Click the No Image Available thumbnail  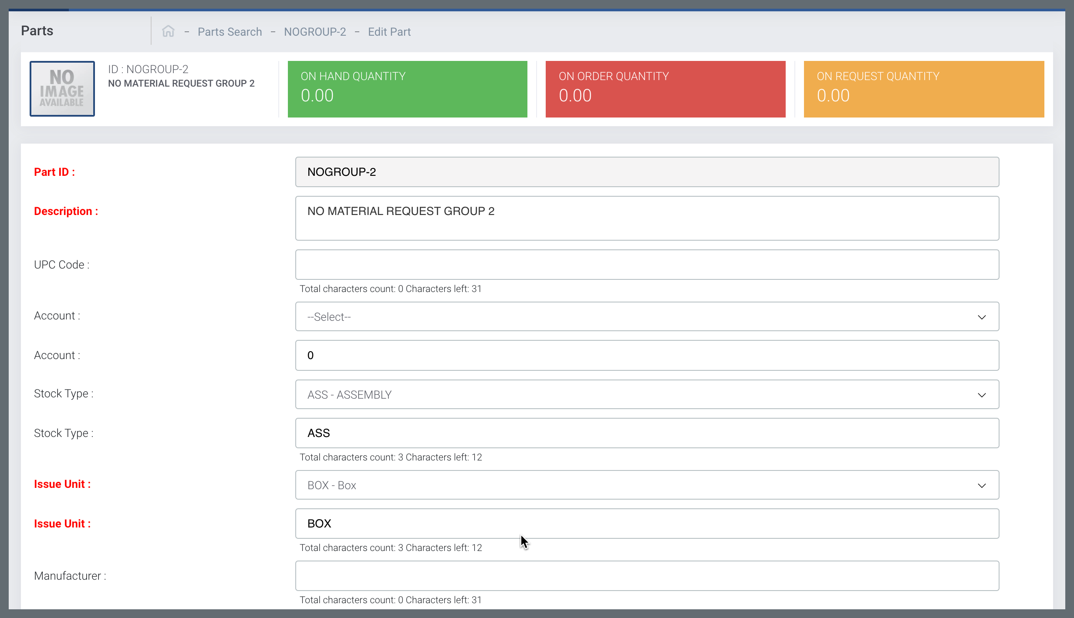point(62,89)
